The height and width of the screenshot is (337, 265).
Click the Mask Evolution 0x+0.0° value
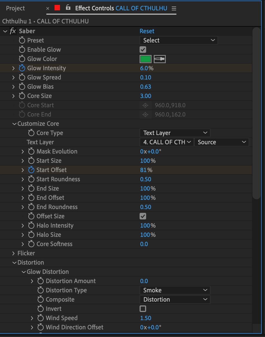coord(151,151)
